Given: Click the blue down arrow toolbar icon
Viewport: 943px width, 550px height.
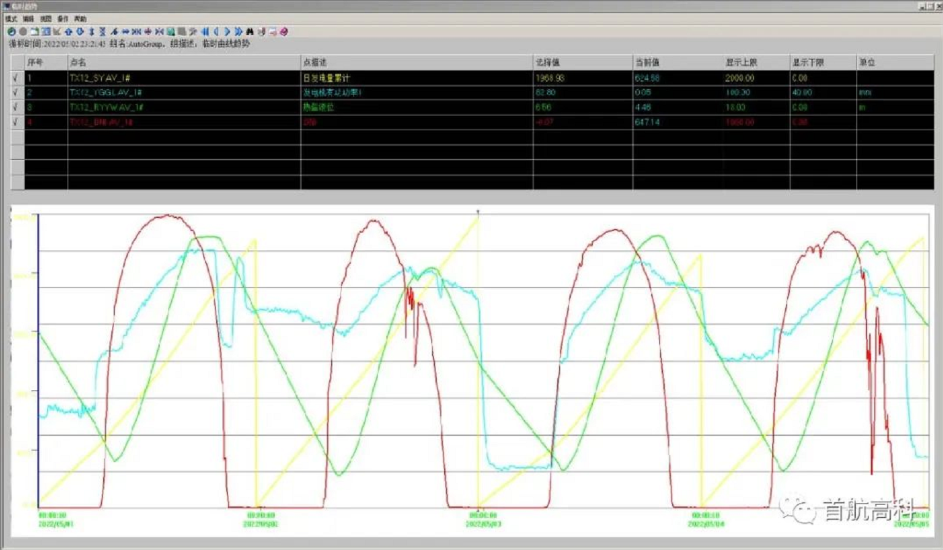Looking at the screenshot, I should [80, 31].
